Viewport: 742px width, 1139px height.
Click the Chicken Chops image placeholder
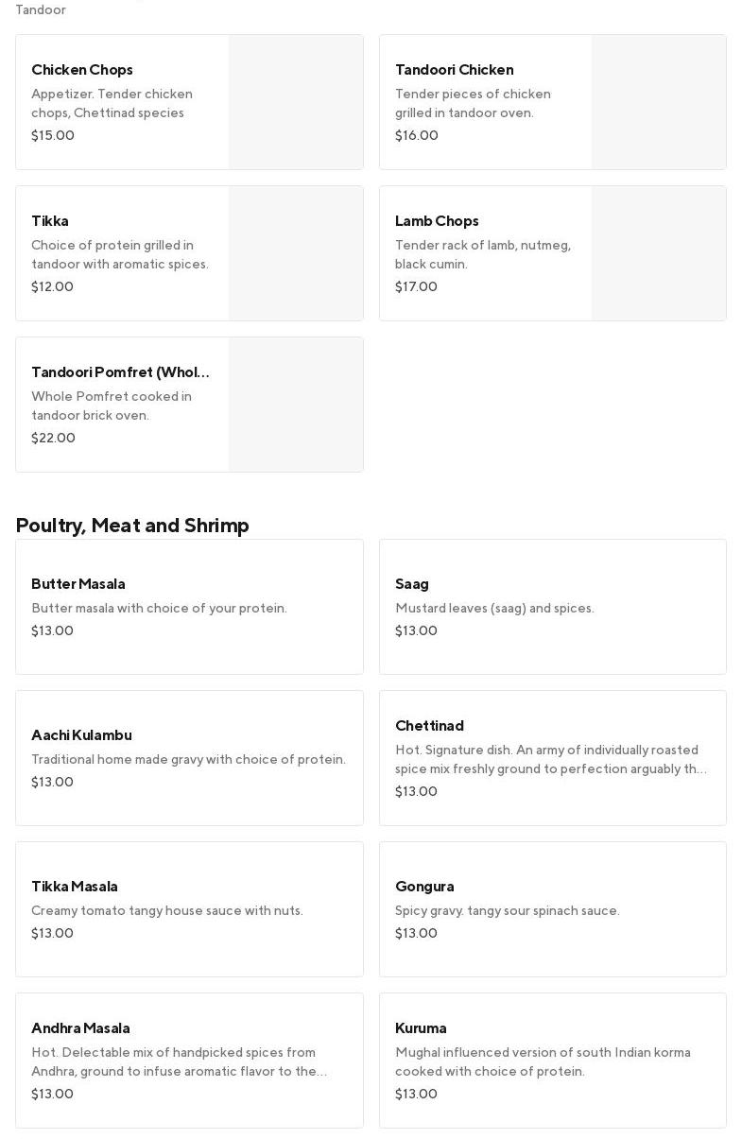pos(296,102)
